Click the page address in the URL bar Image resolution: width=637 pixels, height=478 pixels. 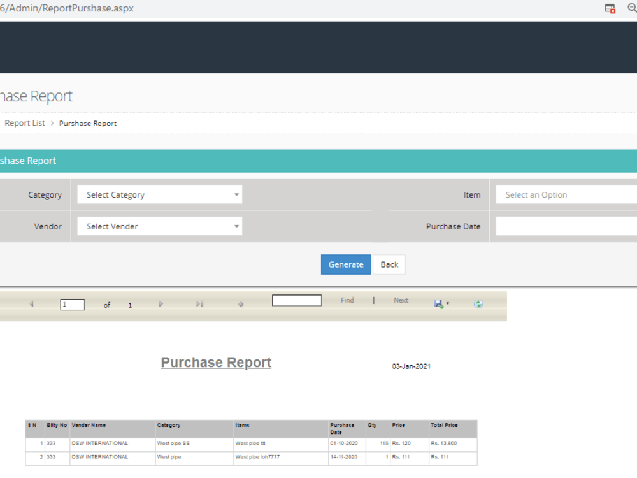point(67,8)
